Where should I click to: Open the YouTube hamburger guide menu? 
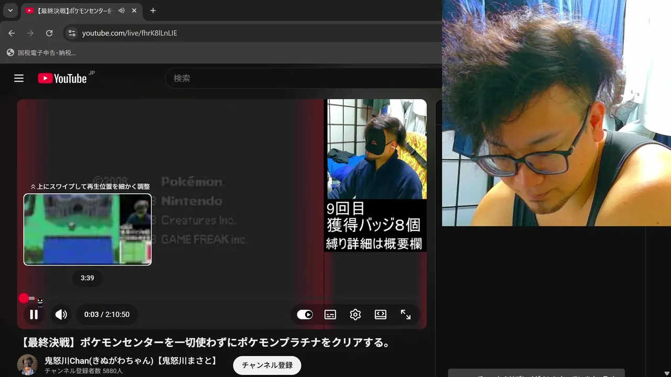coord(19,79)
